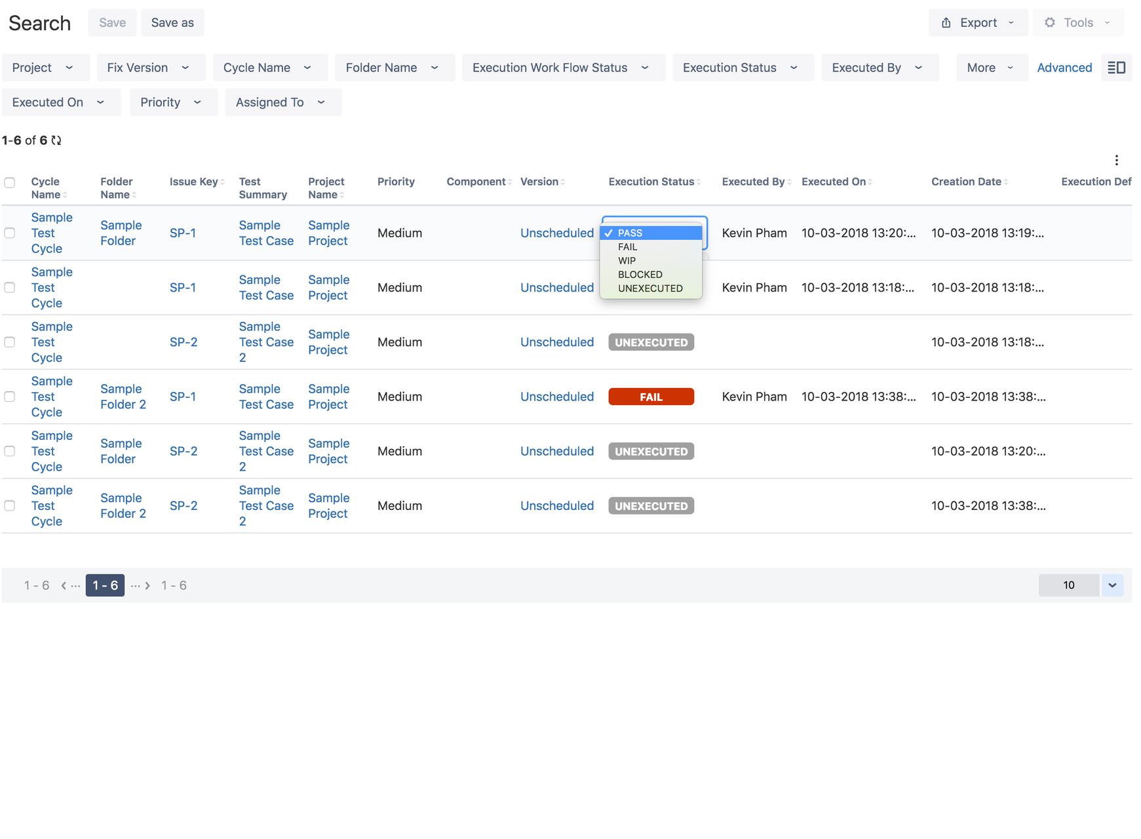Viewport: 1141px width, 839px height.
Task: Click the current page 1 - 6 button
Action: pyautogui.click(x=105, y=585)
